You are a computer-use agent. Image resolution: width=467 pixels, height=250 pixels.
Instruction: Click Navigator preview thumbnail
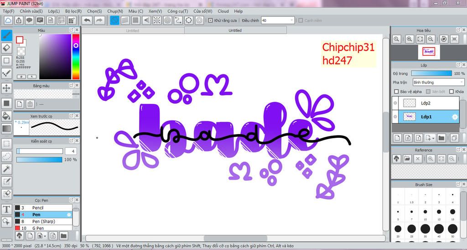point(429,52)
